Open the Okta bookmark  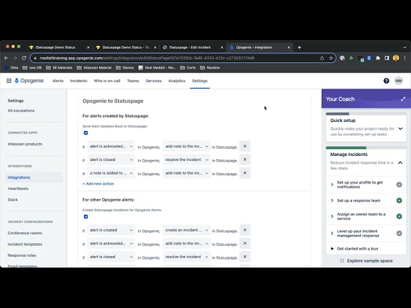click(12, 67)
